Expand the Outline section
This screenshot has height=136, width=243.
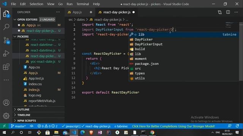pos(38,110)
